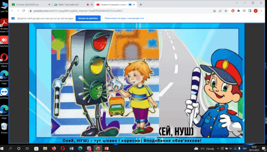Open Word from taskbar
The image size is (267, 152).
(72, 149)
